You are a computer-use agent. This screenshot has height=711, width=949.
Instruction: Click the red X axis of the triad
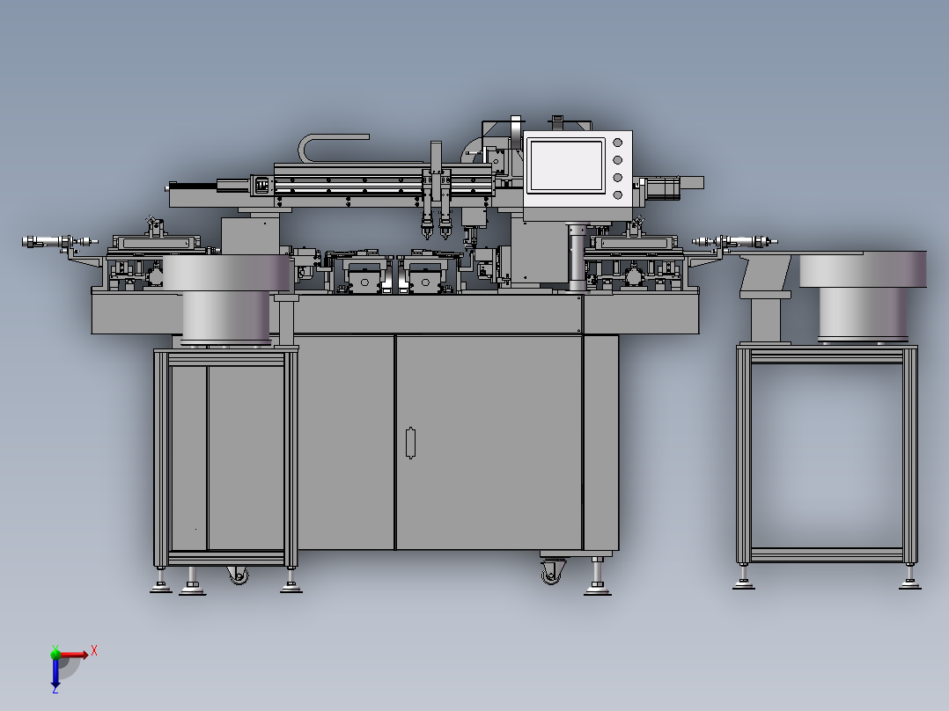(x=74, y=655)
